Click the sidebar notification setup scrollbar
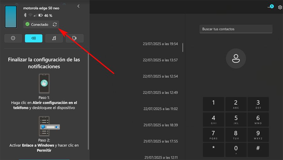Image resolution: width=283 pixels, height=160 pixels. 88,101
